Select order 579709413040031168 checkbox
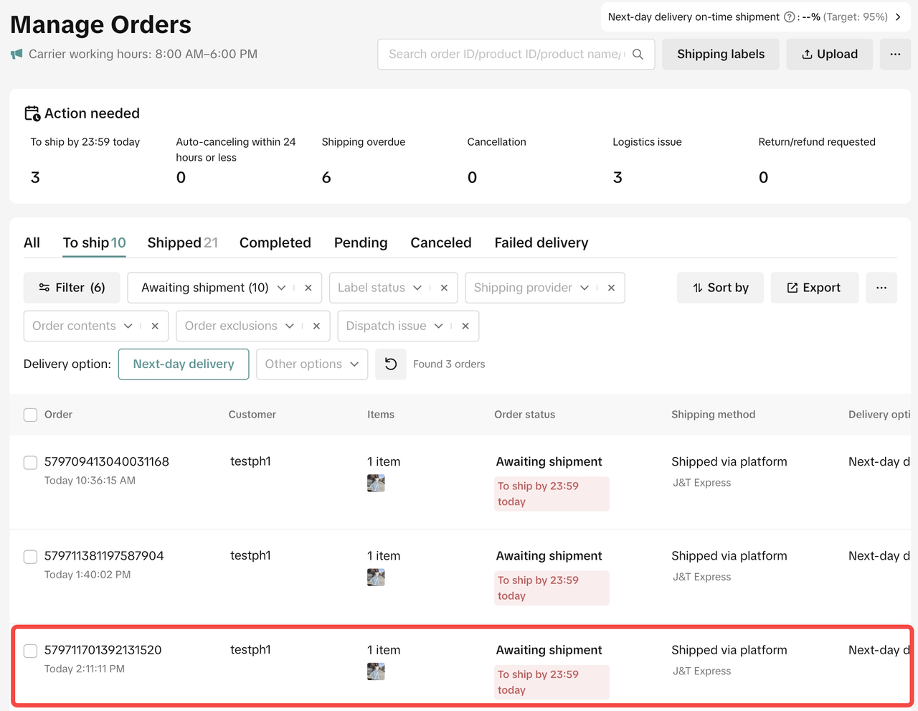This screenshot has height=711, width=918. click(x=31, y=463)
